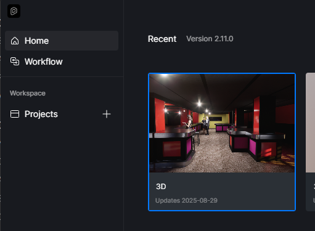Click the Workspace section header
Image resolution: width=315 pixels, height=231 pixels.
coord(28,93)
